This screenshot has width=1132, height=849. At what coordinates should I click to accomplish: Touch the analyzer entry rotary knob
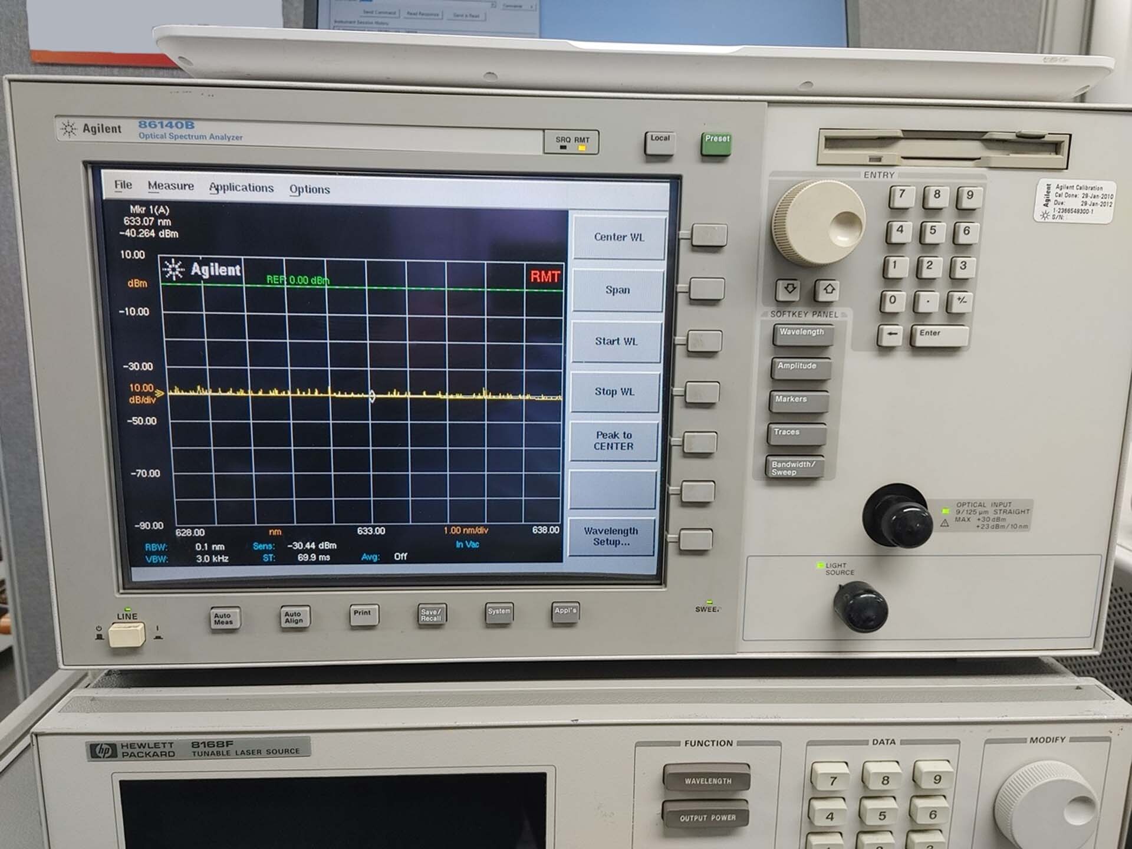click(818, 223)
